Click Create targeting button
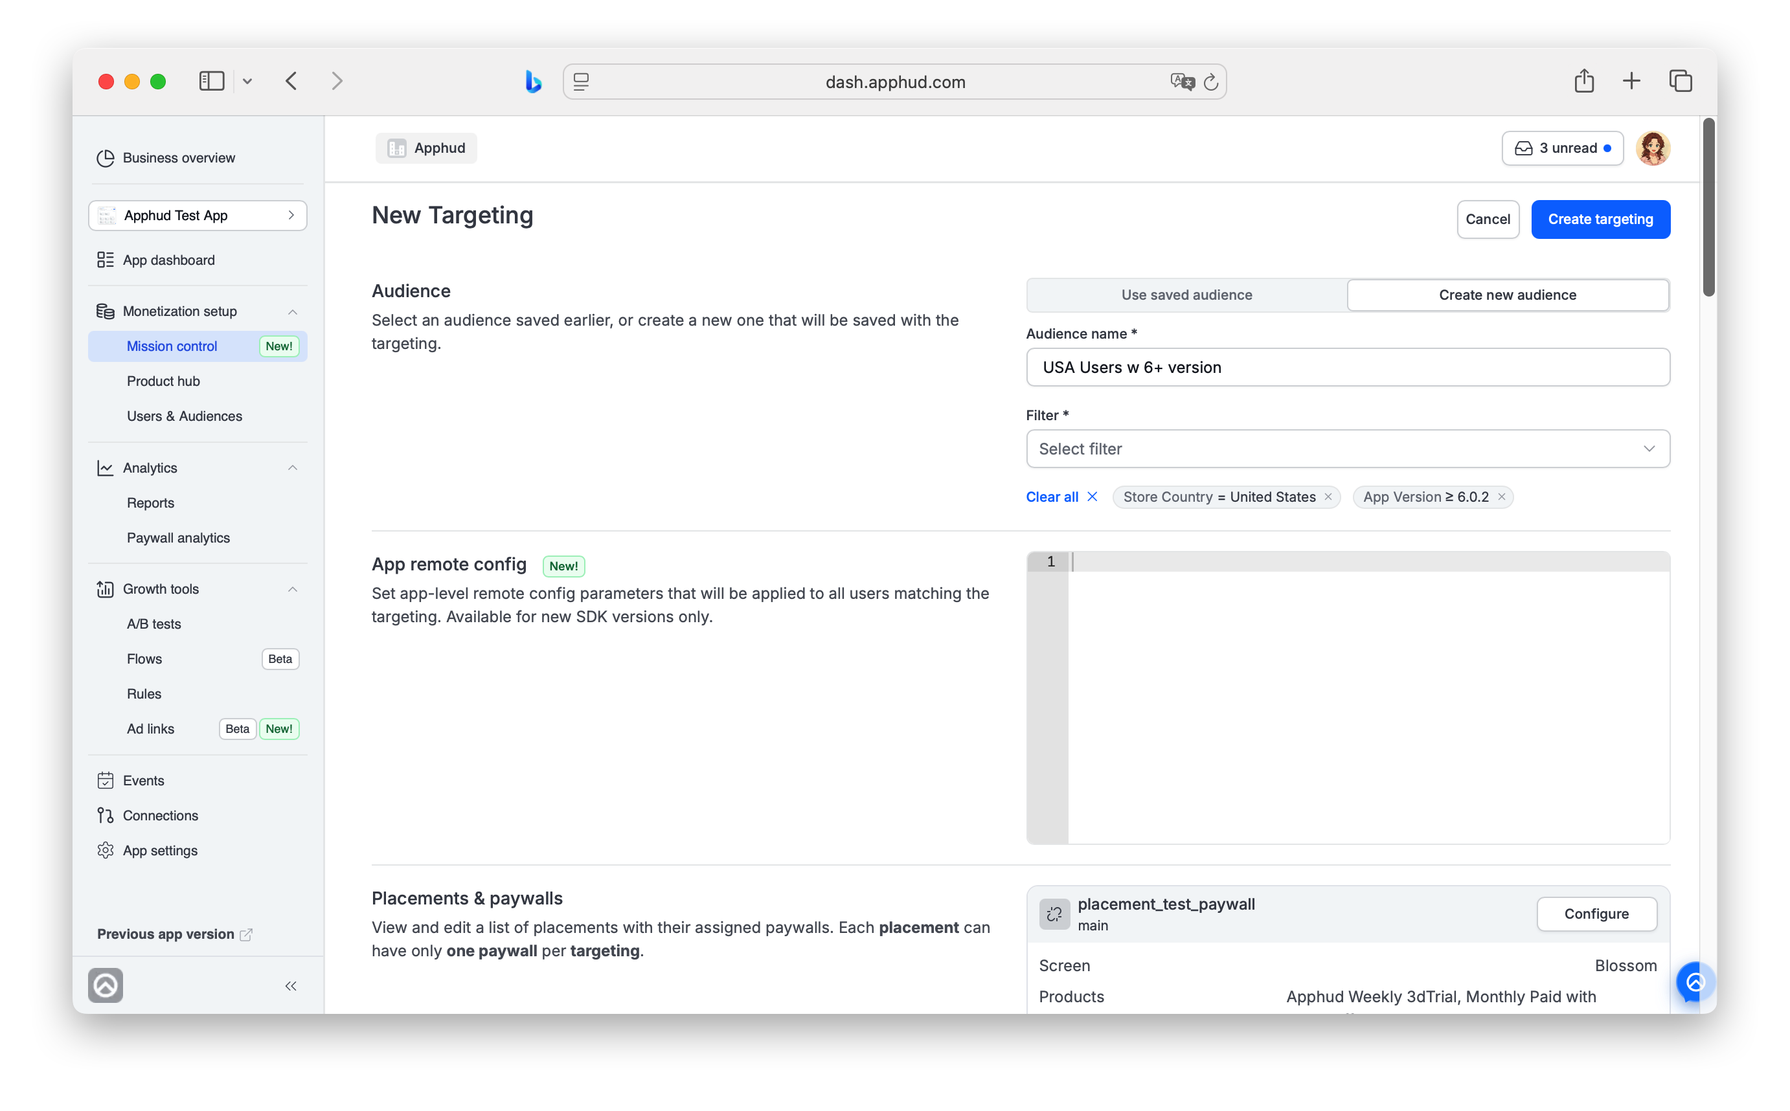 point(1600,219)
